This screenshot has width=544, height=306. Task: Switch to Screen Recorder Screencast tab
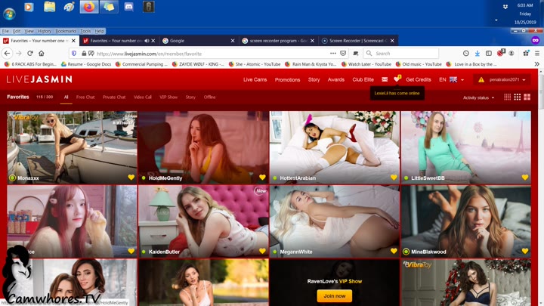click(358, 41)
